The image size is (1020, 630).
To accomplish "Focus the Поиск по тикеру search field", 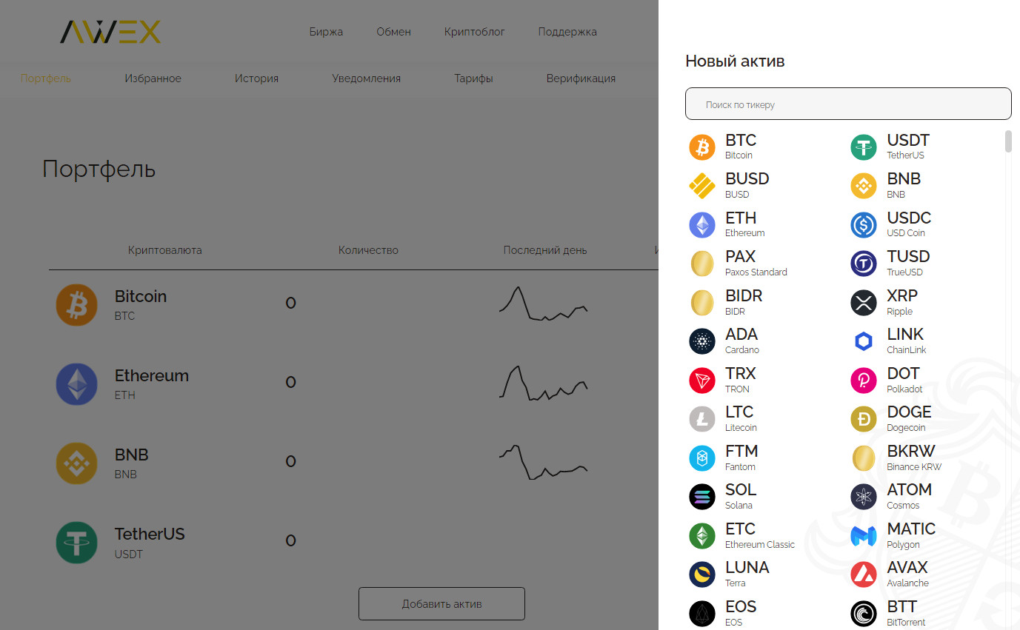I will [x=848, y=104].
